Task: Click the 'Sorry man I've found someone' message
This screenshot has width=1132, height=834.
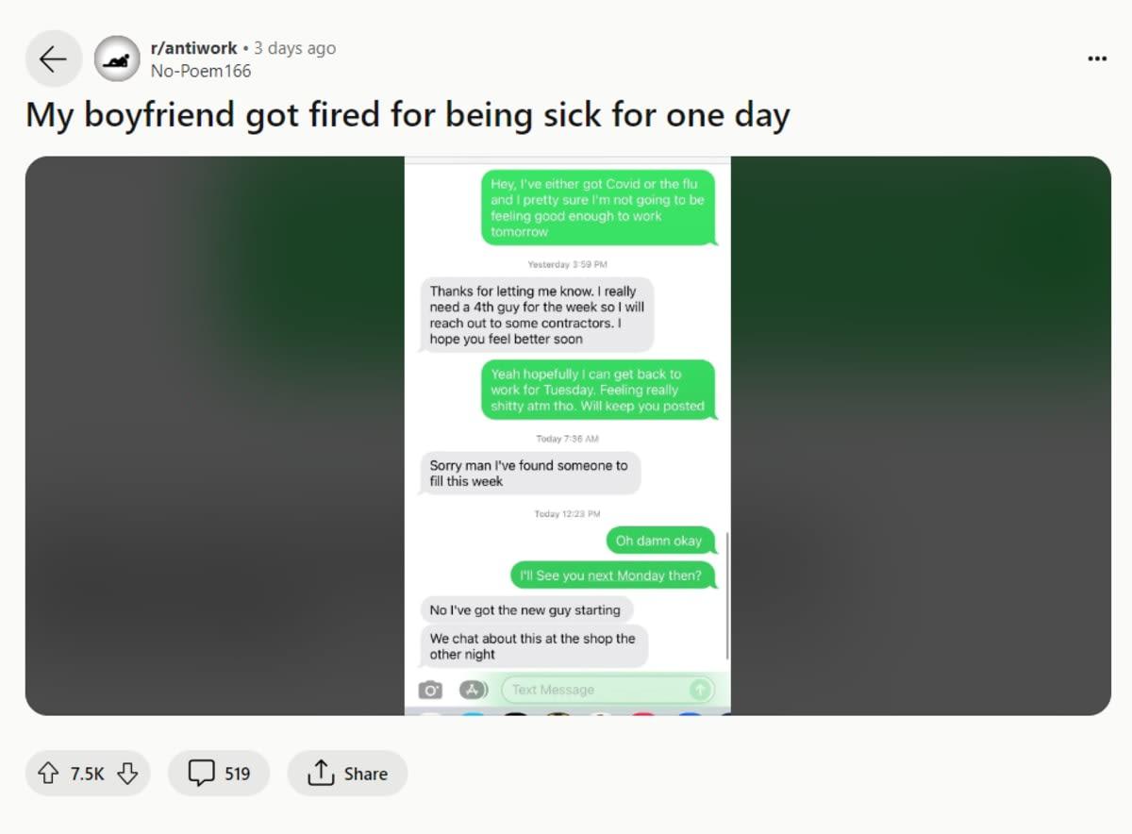Action: click(529, 473)
